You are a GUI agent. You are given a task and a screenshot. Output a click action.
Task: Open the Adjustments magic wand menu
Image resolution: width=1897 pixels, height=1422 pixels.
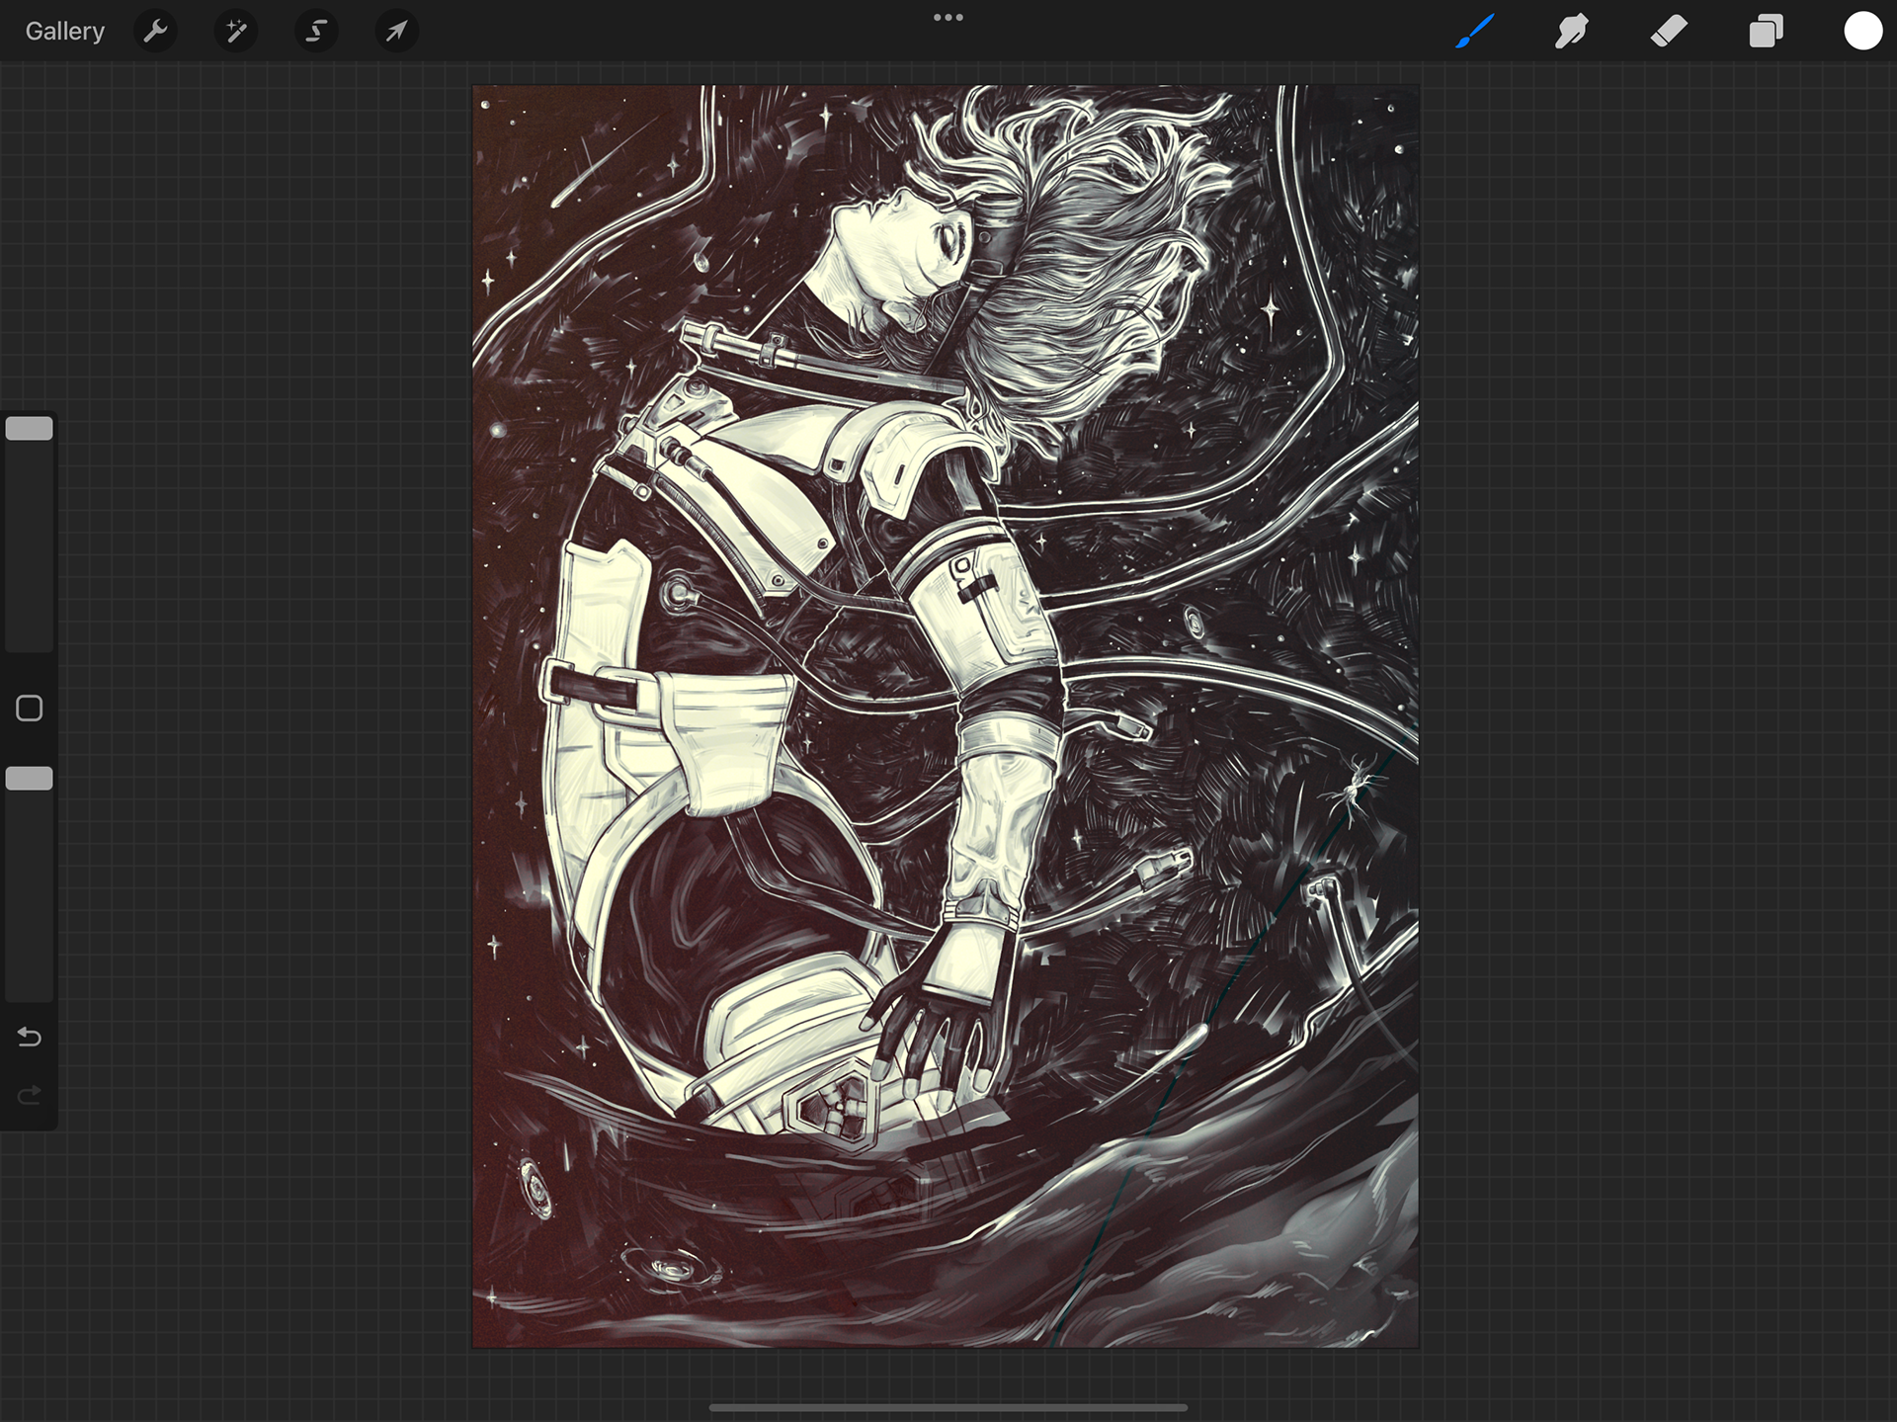click(x=236, y=32)
